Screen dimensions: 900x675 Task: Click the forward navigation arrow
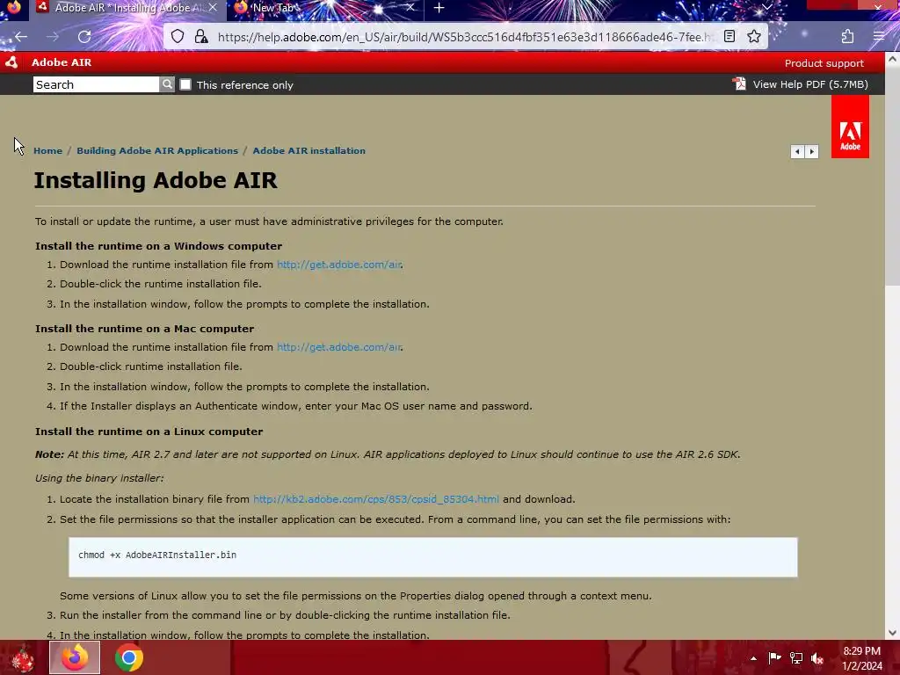53,37
